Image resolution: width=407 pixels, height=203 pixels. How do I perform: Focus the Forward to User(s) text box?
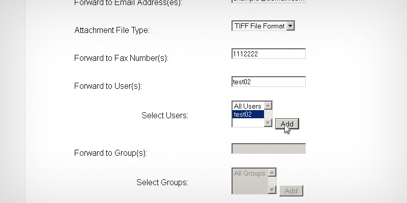[268, 82]
